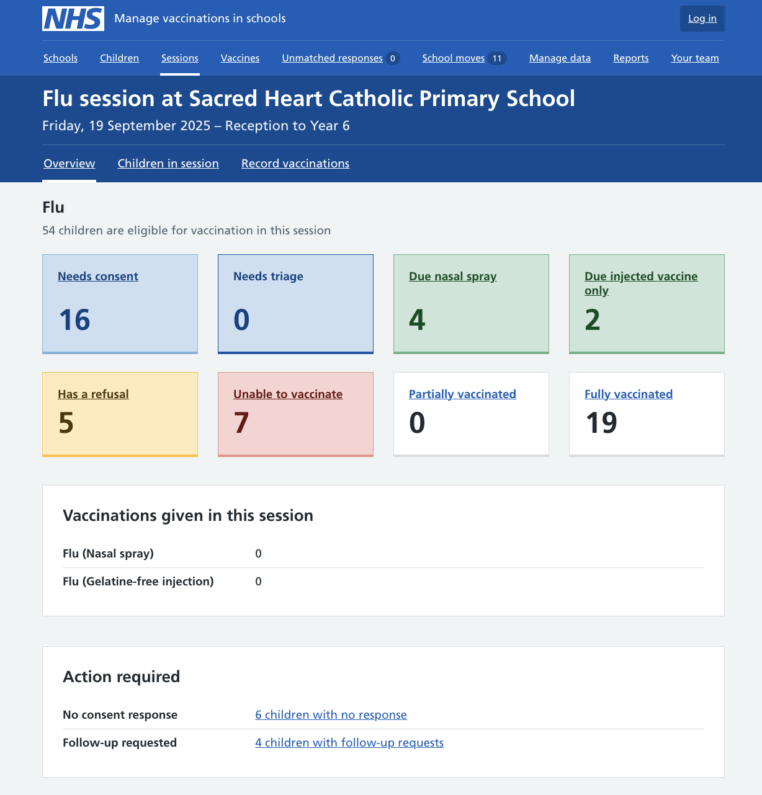Open the Children in session tab
Viewport: 762px width, 795px height.
[168, 163]
